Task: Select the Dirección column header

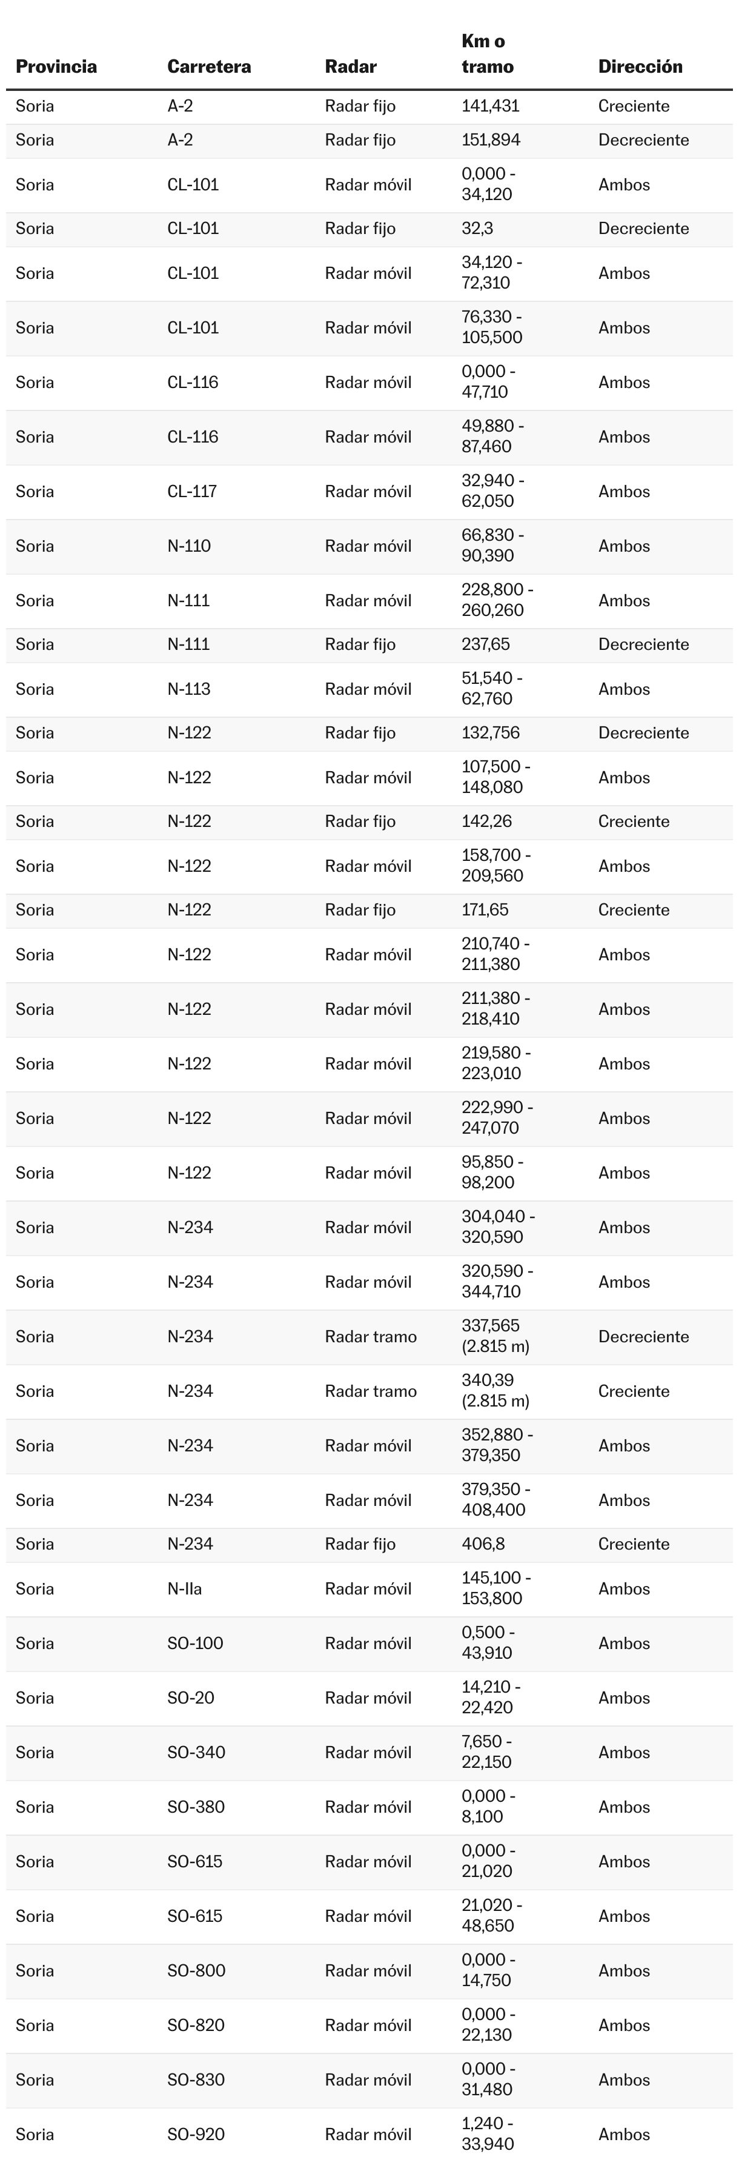Action: click(640, 67)
